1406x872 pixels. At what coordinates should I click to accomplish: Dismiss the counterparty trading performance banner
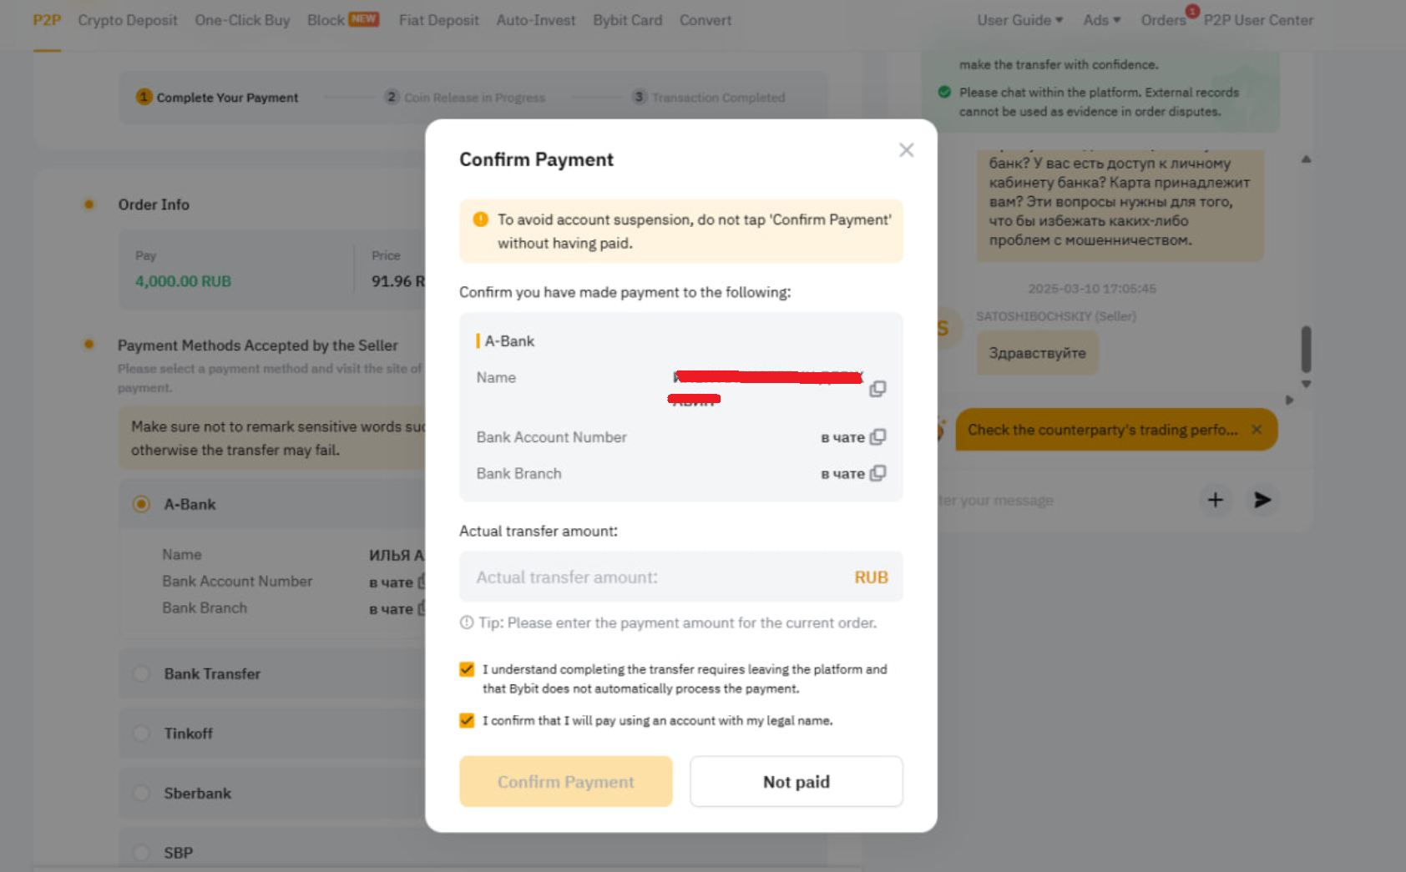click(1257, 430)
